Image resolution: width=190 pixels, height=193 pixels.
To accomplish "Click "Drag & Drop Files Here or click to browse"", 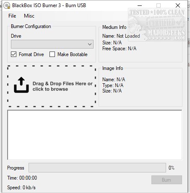I will pos(62,86).
